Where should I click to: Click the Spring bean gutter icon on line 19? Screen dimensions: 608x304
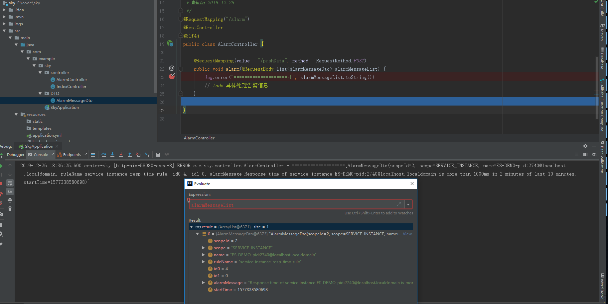[170, 43]
